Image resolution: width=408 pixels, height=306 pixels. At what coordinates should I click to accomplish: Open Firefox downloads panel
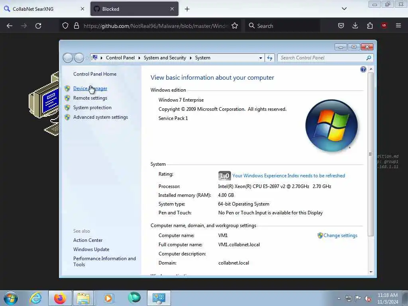[x=355, y=26]
